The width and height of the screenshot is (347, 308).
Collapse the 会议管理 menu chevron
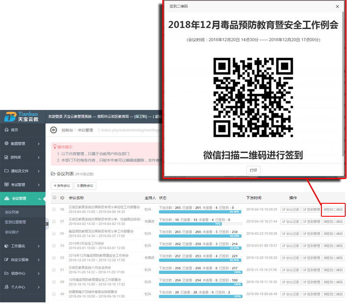point(39,199)
